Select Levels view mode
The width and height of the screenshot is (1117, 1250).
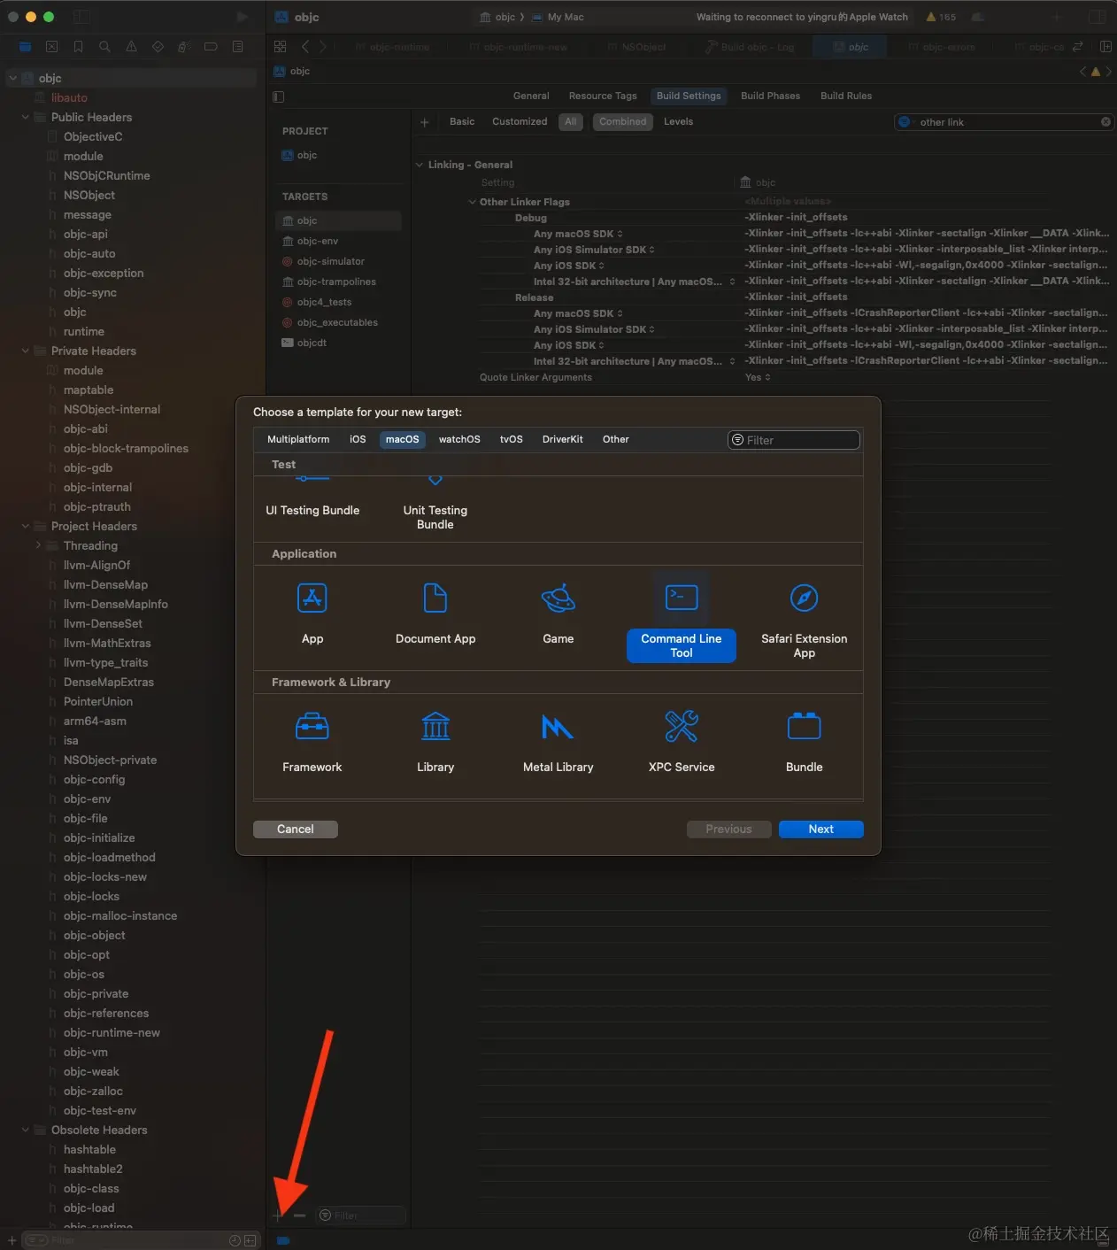(678, 122)
